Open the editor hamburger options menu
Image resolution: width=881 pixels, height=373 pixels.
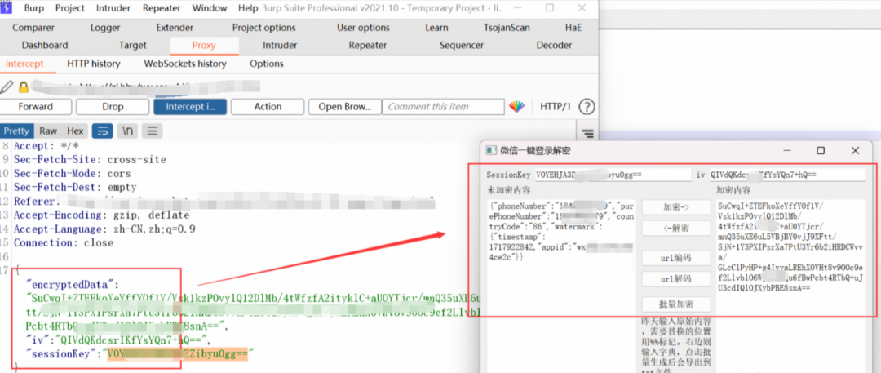(x=152, y=131)
